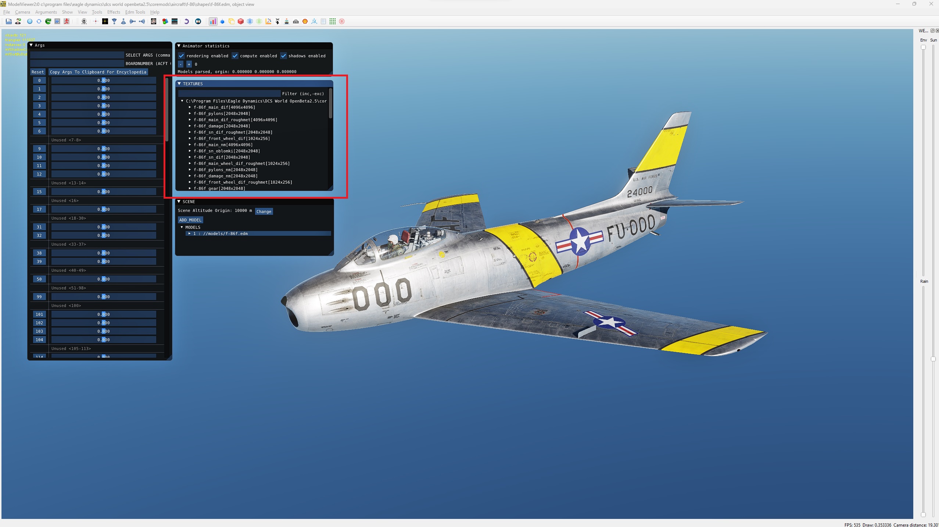Click the ruler and triangle measure icon

pos(268,21)
